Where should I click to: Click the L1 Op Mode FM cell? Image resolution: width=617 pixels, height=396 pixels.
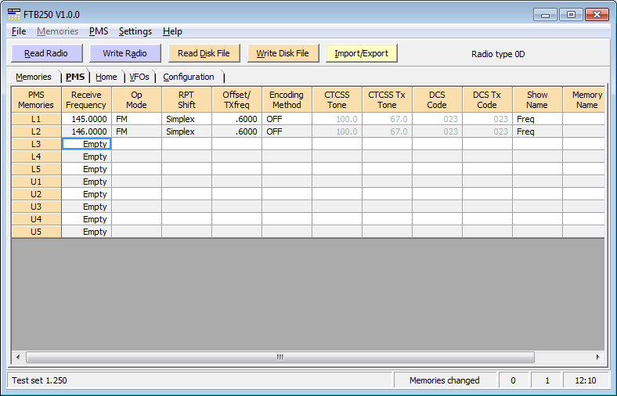click(x=136, y=119)
